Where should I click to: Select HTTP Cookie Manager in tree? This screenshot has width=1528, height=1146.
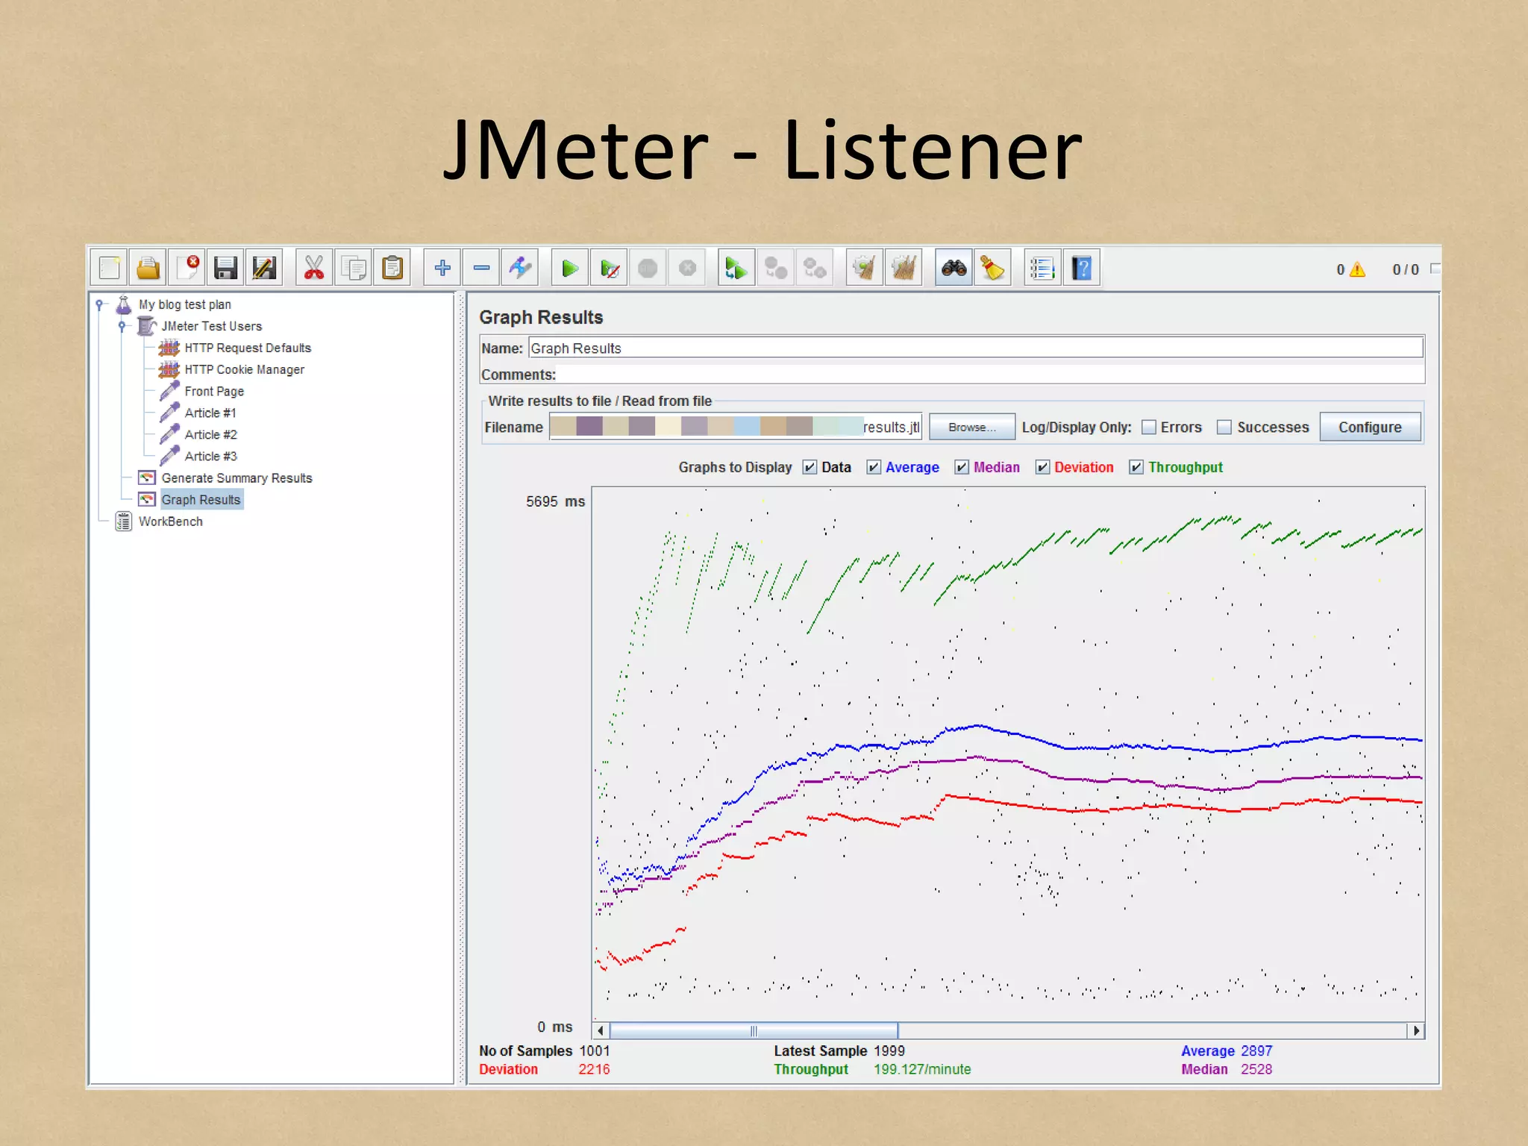[x=244, y=369]
